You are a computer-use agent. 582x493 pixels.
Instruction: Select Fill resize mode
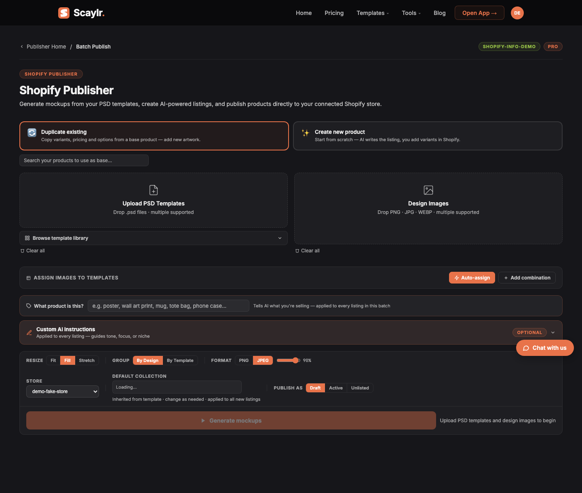[67, 360]
